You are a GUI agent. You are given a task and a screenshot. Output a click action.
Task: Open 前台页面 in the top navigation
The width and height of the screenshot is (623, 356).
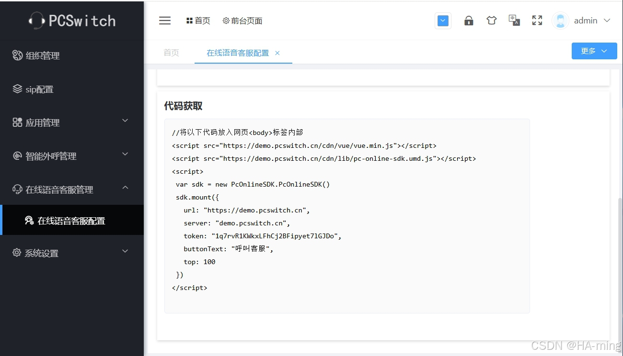242,21
